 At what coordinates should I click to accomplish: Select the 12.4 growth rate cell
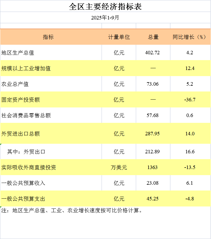tap(190, 69)
